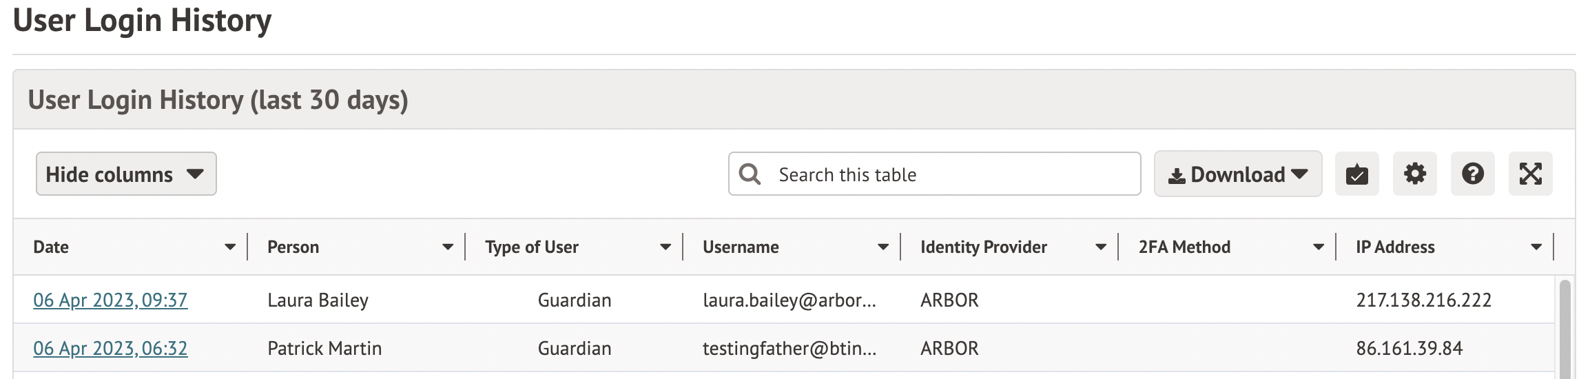Click IP Address column dropdown arrow
The image size is (1590, 379).
(x=1536, y=247)
